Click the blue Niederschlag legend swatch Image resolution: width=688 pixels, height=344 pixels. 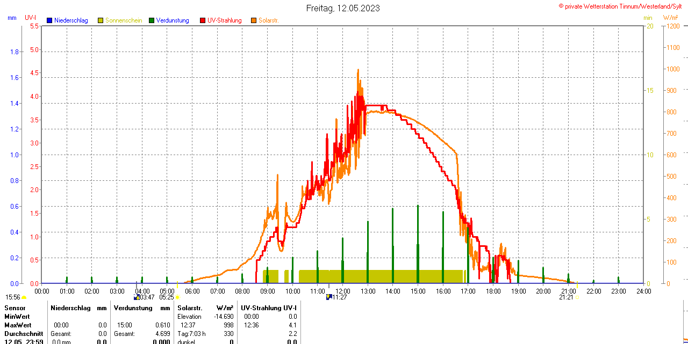[x=49, y=20]
